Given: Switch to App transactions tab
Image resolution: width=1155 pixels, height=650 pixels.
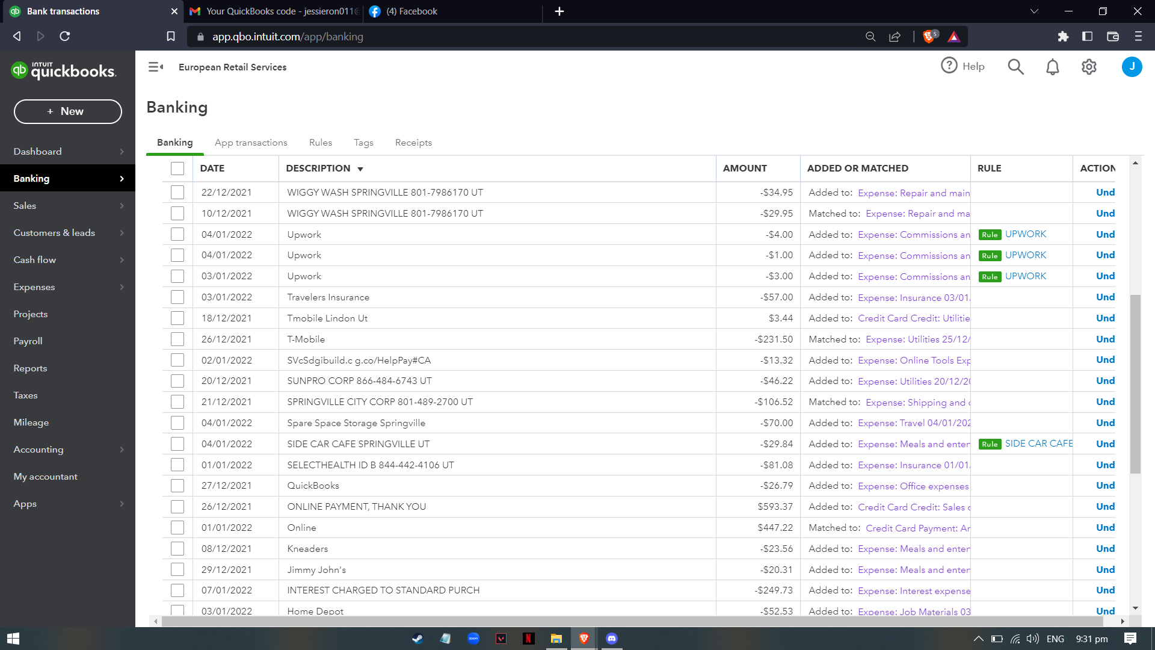Looking at the screenshot, I should pos(251,143).
